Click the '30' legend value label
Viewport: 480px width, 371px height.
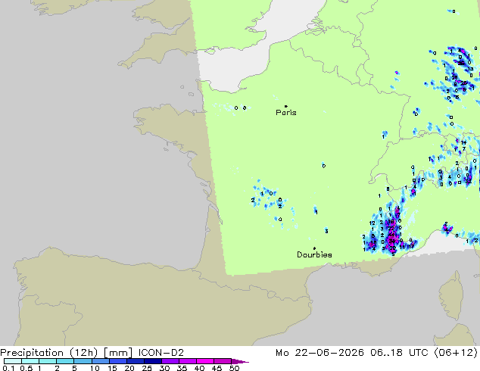point(164,368)
